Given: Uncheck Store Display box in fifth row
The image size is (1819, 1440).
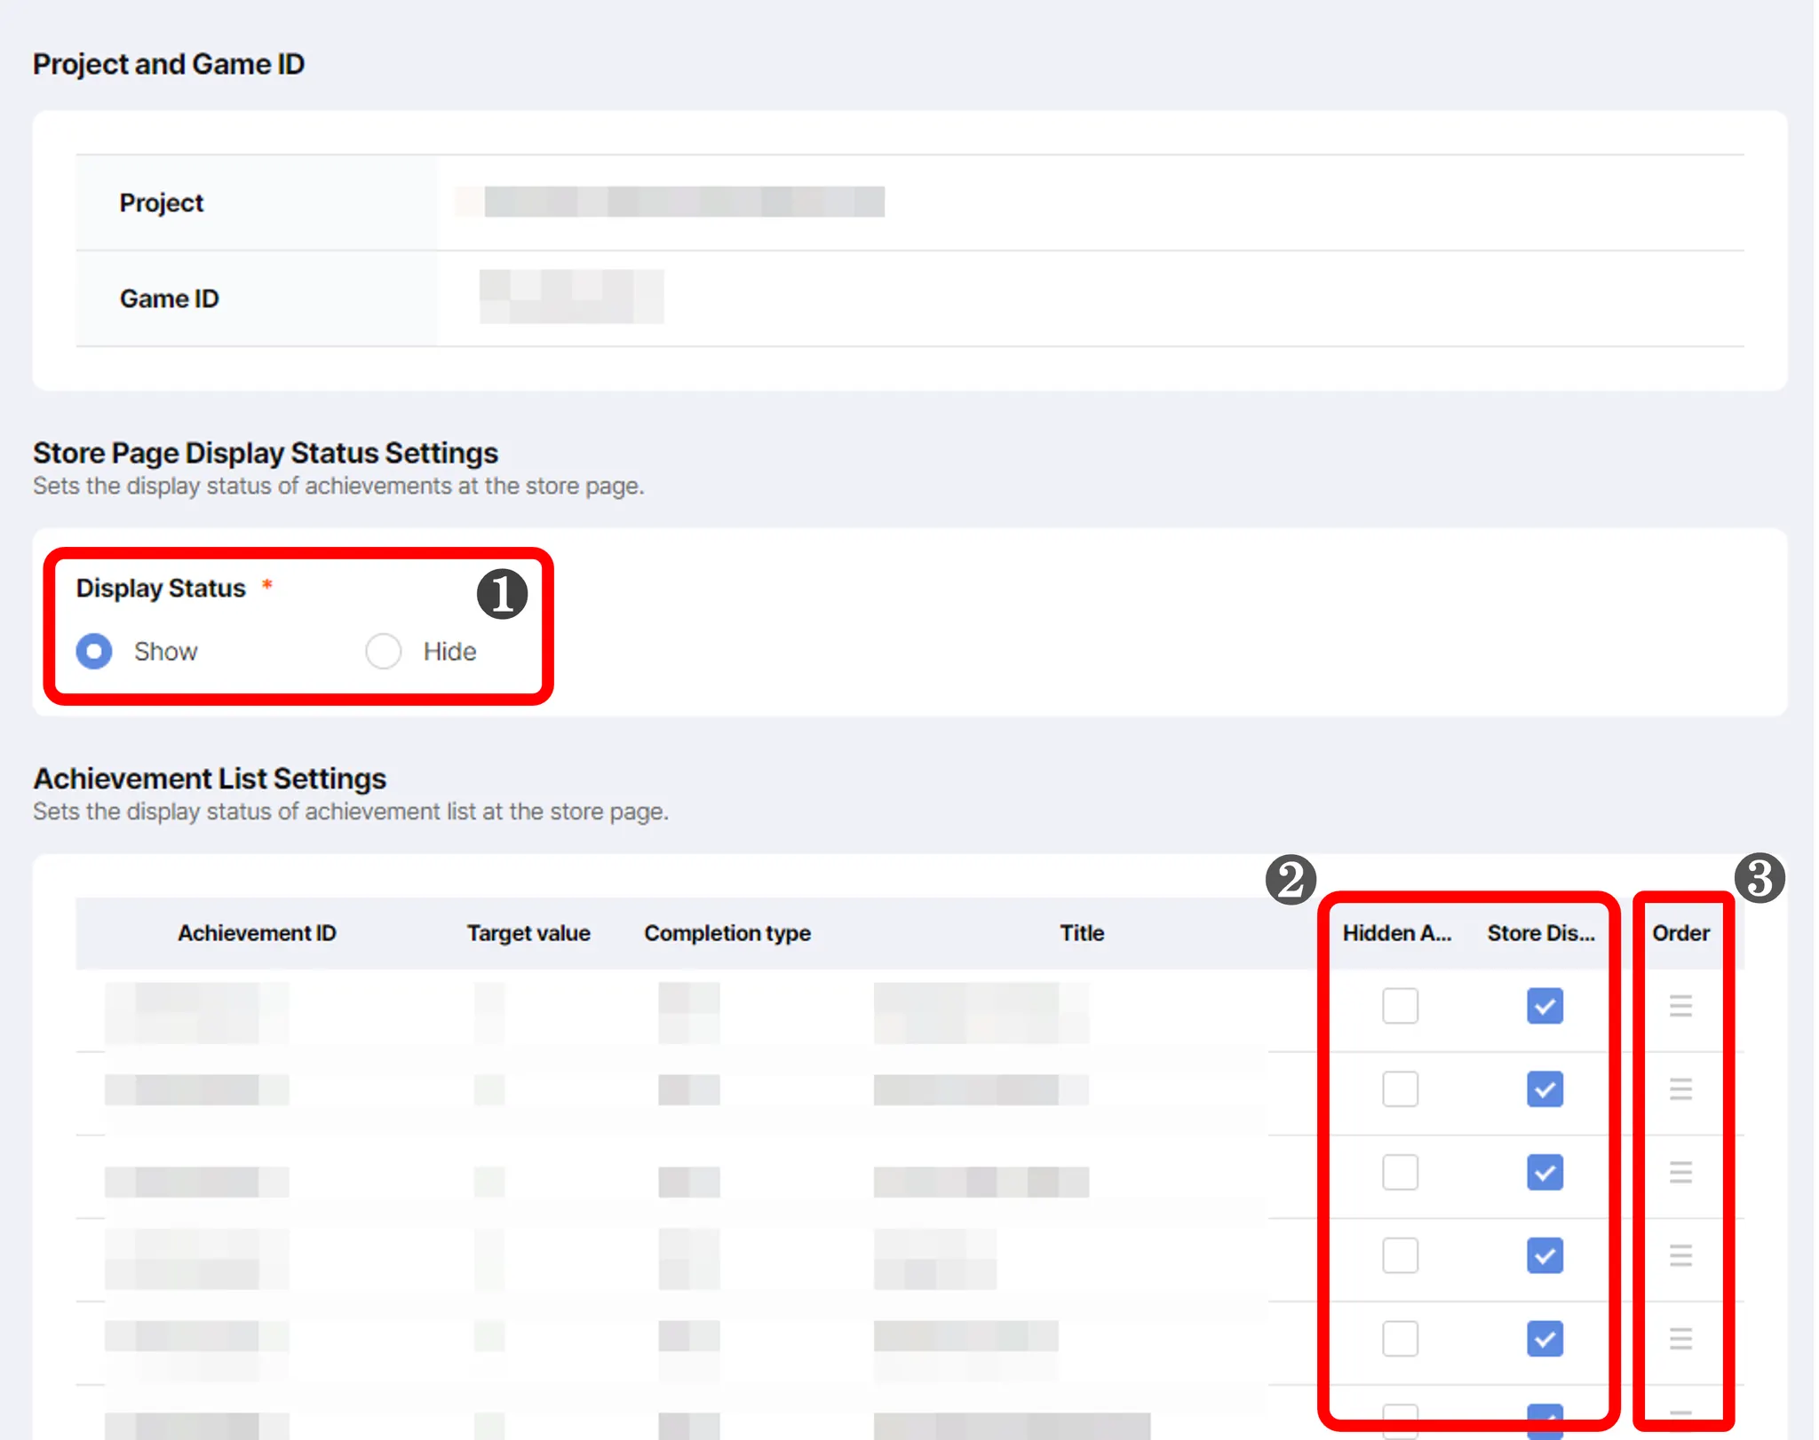Looking at the screenshot, I should tap(1545, 1339).
